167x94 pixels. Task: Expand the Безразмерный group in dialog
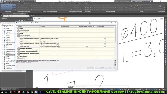17,56
